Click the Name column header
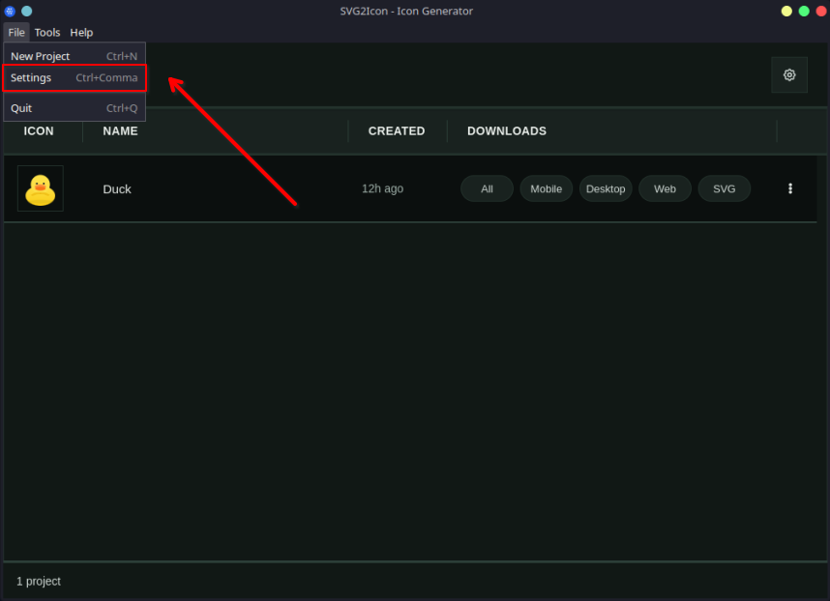The image size is (830, 601). (x=120, y=131)
